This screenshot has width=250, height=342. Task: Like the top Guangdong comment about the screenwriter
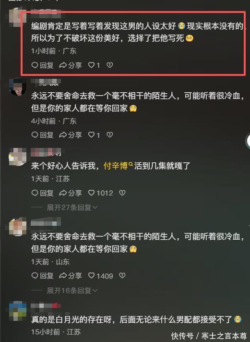pyautogui.click(x=94, y=65)
